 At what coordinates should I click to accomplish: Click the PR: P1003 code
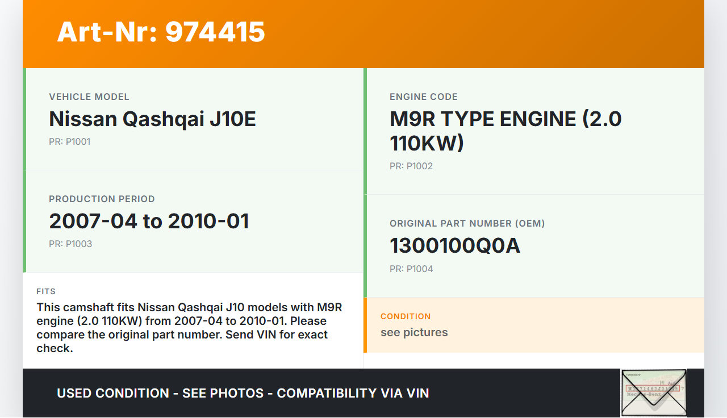click(x=70, y=244)
